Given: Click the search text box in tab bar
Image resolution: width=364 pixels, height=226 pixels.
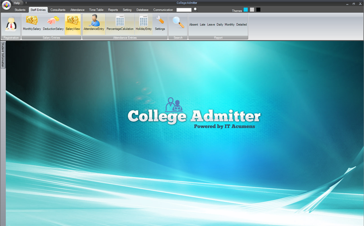Looking at the screenshot, I should [x=184, y=10].
